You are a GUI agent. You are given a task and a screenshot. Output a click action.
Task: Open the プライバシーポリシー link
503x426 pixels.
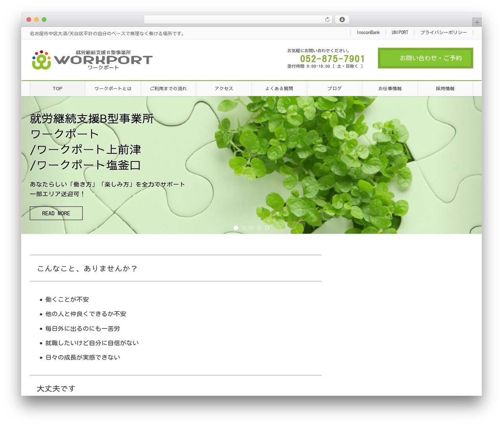(x=443, y=33)
